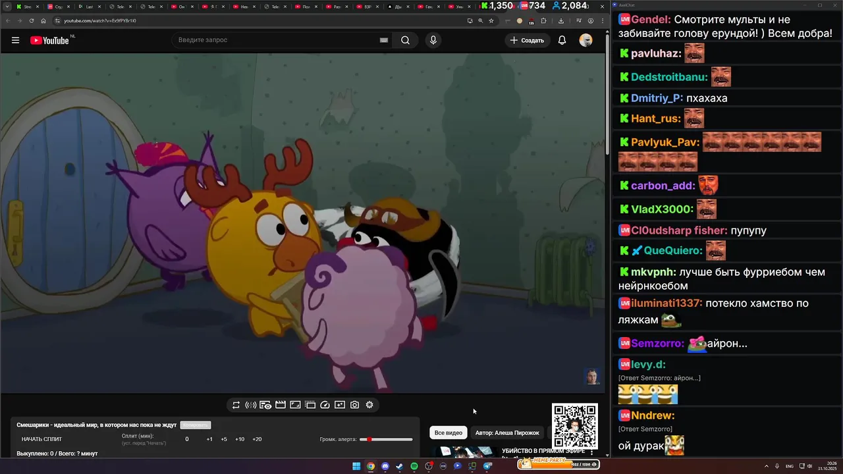Open Discord from the taskbar

point(385,466)
